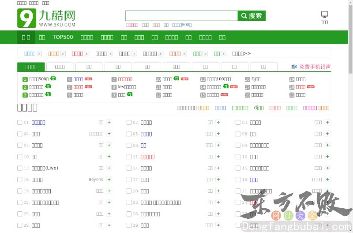Click the blue 500 link under search box
Viewport: 353px width, 233px height.
coord(182,25)
